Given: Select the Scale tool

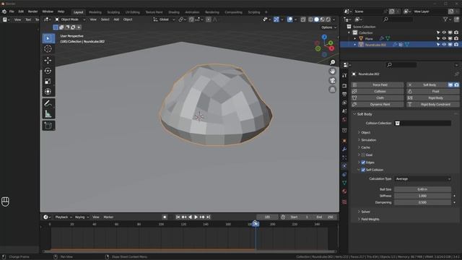Looking at the screenshot, I should (48, 82).
